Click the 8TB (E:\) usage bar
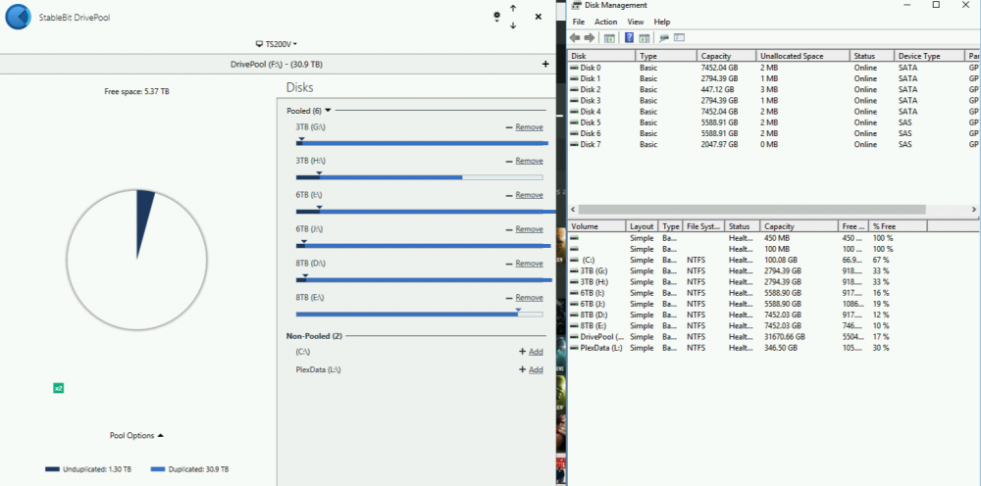This screenshot has width=981, height=486. (x=419, y=314)
